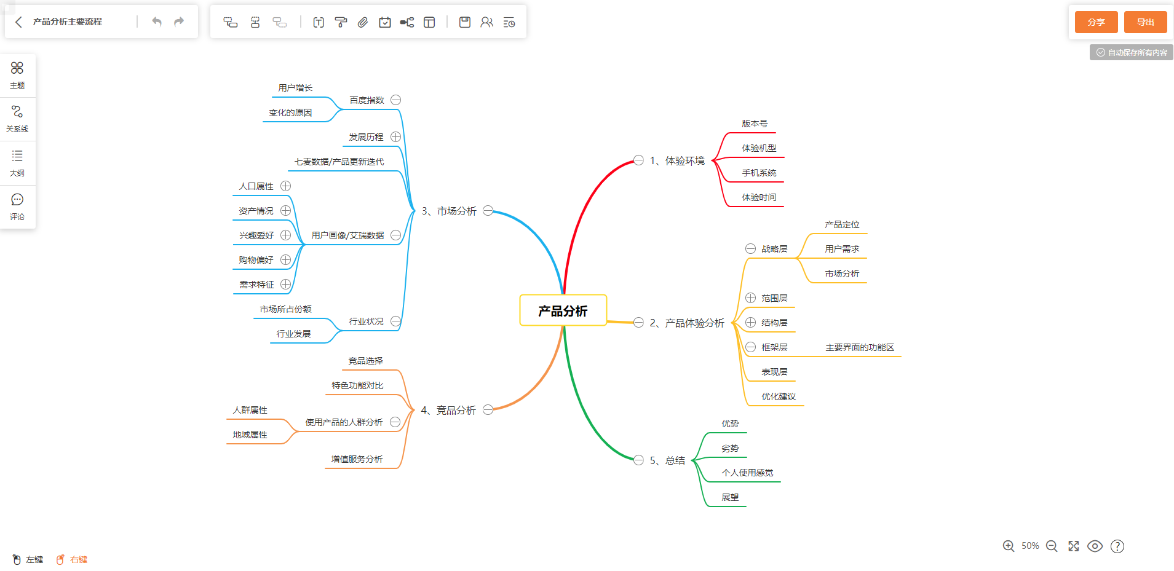Open the help question mark icon

click(x=1117, y=546)
